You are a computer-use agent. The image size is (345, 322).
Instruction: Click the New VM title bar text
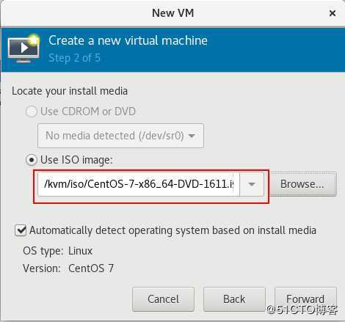[172, 13]
